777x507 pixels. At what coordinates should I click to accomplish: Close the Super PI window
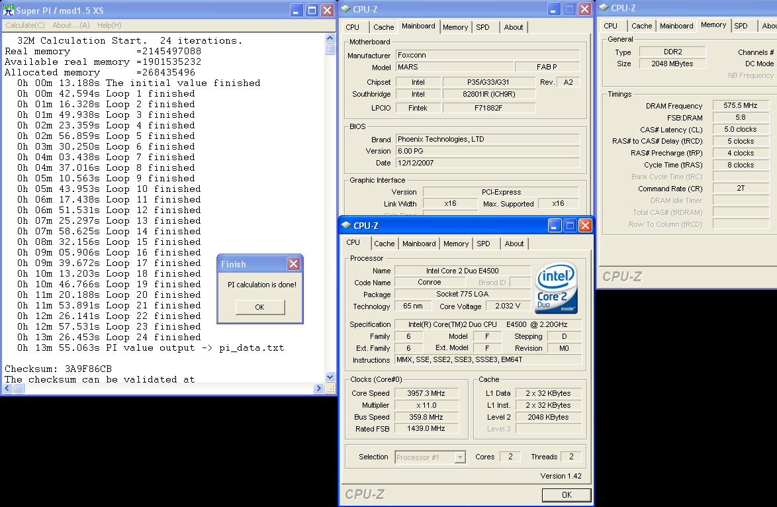[327, 11]
